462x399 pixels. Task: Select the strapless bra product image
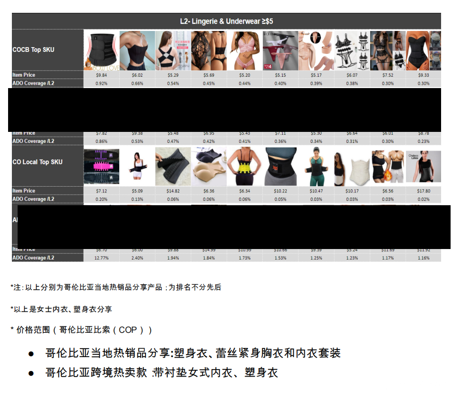coord(137,50)
